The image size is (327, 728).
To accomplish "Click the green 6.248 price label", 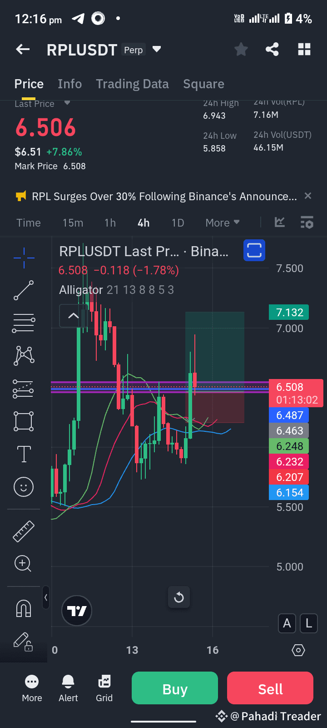I will pos(289,446).
